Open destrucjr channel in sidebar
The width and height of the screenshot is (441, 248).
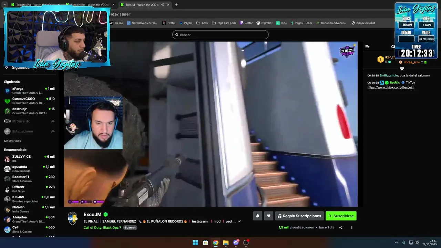click(29, 111)
